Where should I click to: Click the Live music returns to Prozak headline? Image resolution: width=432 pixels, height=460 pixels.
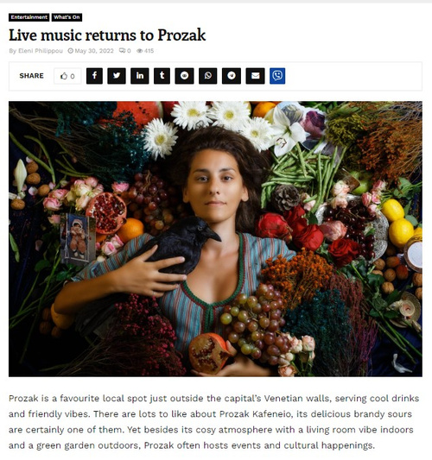click(x=107, y=35)
